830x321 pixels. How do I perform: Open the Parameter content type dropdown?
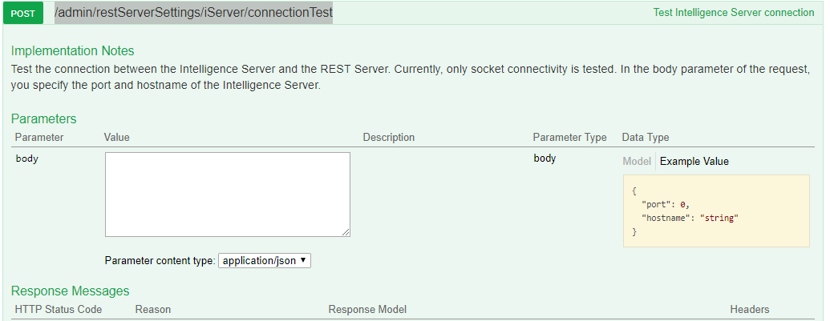pos(265,260)
